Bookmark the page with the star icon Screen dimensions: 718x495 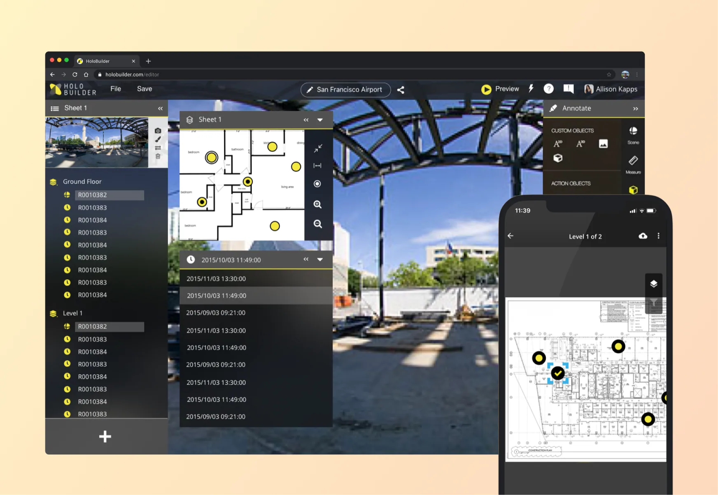(609, 74)
